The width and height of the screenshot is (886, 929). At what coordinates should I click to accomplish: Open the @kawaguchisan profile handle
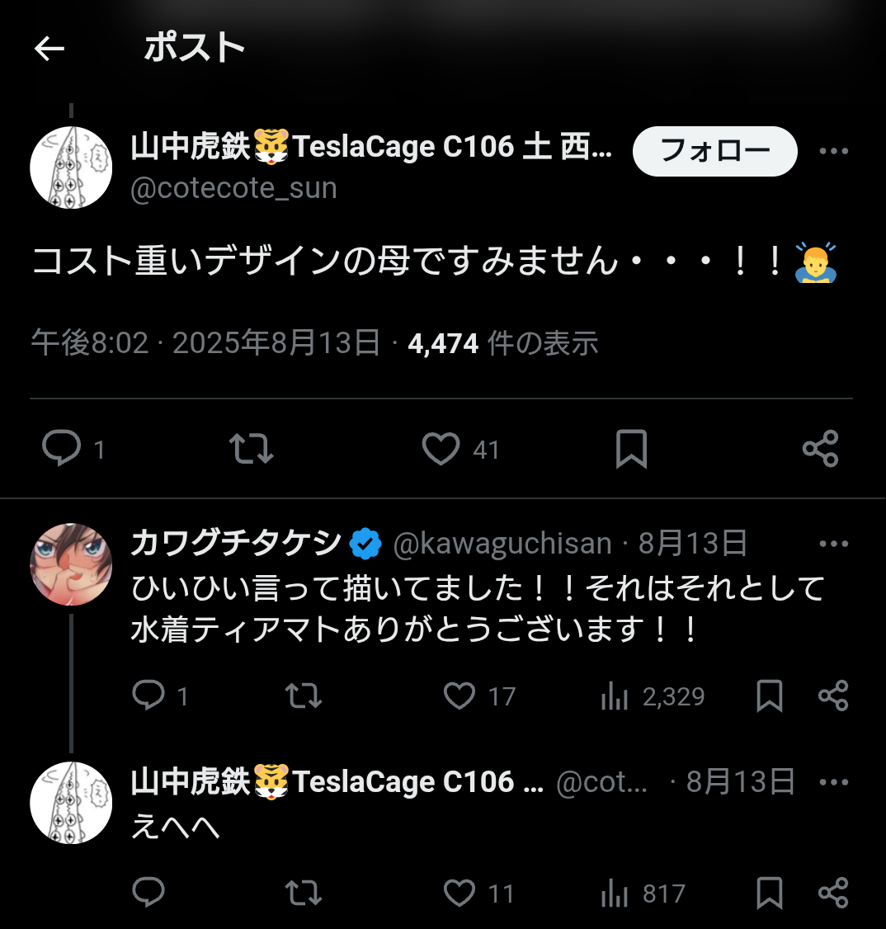coord(502,544)
